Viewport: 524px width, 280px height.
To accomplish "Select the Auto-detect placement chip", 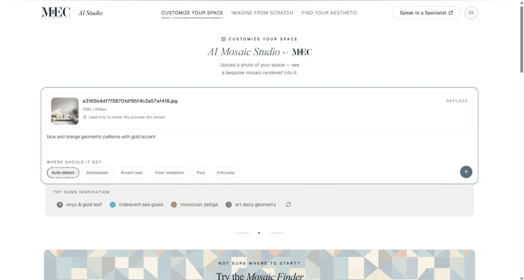I will [63, 173].
